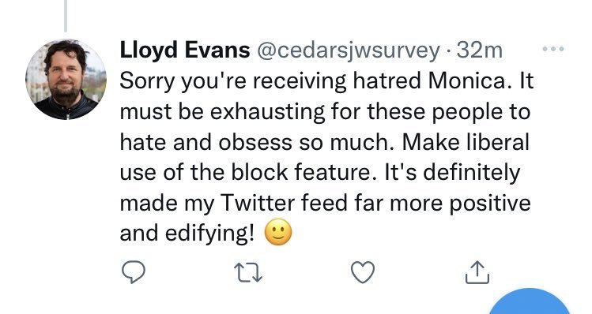The image size is (592, 314).
Task: Open the tweet via the 32m timestamp
Action: point(480,50)
